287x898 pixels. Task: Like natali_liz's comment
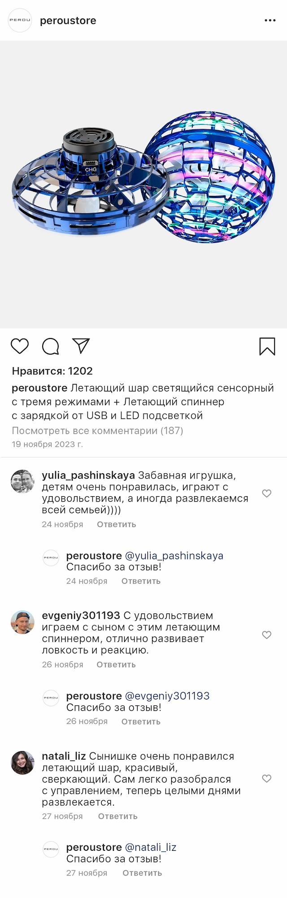point(267,779)
